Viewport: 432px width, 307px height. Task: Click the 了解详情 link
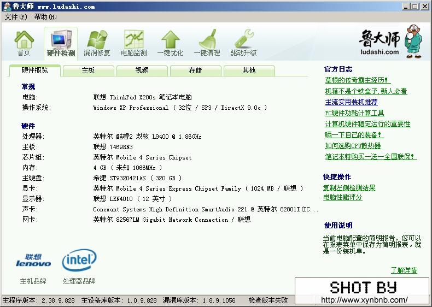[x=404, y=270]
